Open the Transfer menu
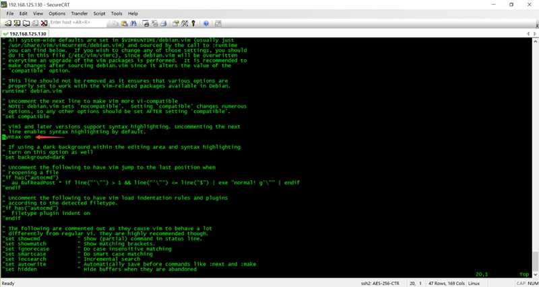539x287 pixels. [x=80, y=13]
